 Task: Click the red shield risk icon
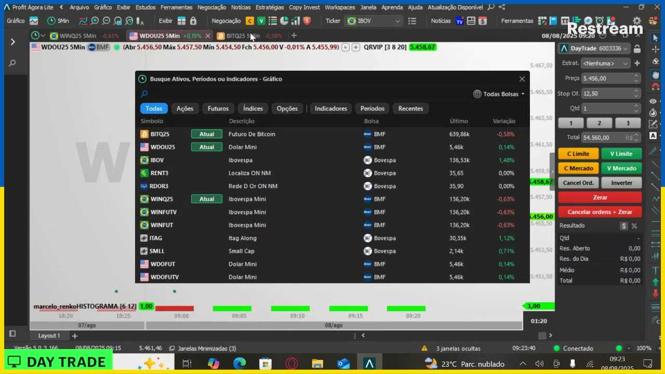coord(307,21)
